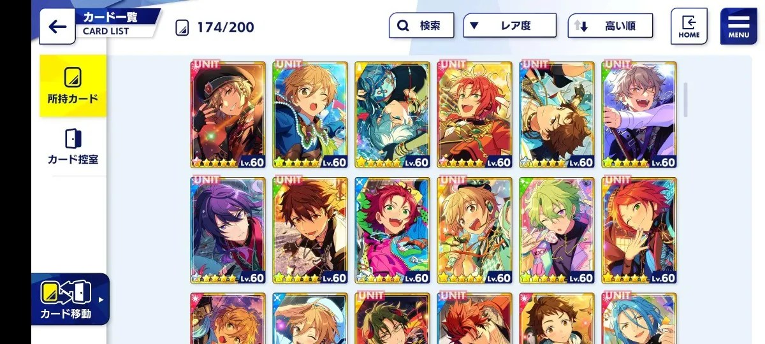Open the MENU hamburger button

[x=738, y=26]
